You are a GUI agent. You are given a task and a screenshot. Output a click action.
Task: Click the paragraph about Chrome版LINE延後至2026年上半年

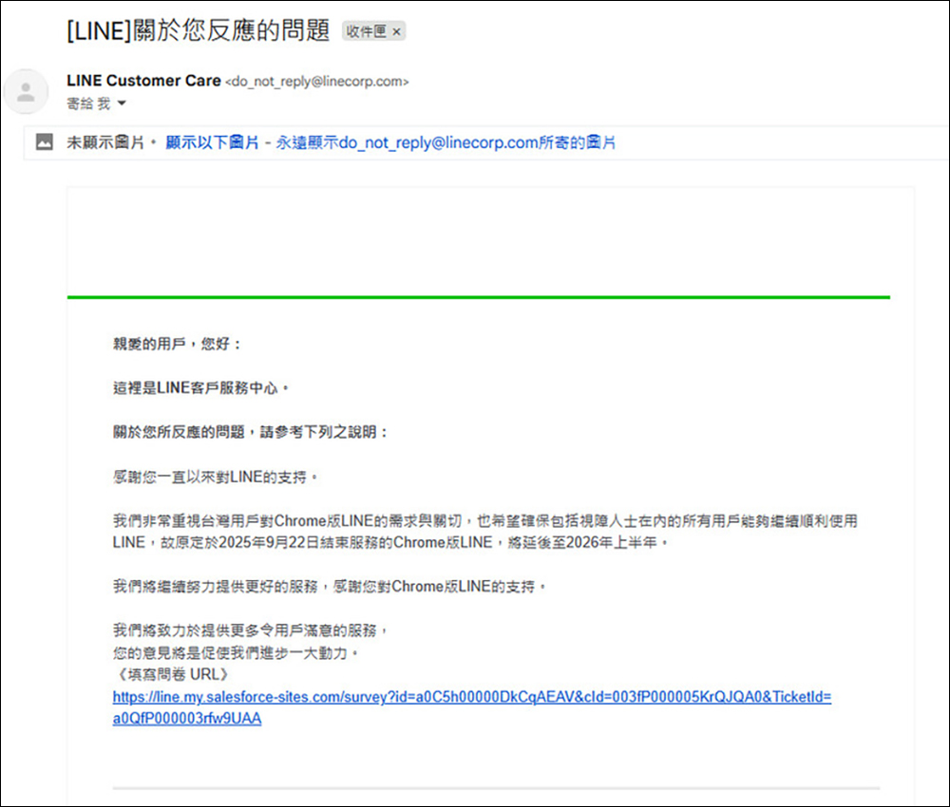tap(485, 532)
